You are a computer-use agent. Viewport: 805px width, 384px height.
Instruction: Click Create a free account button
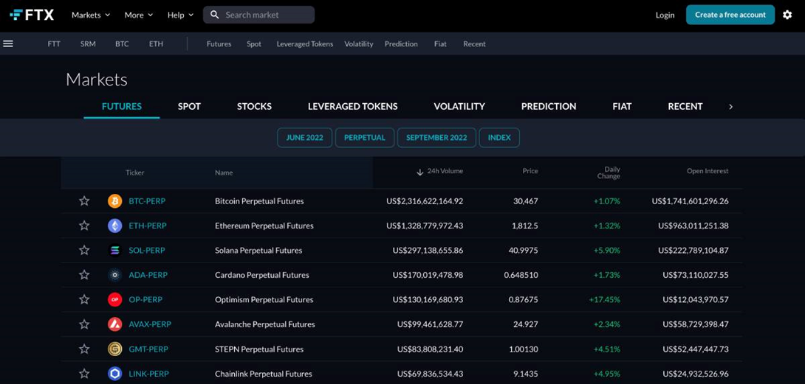click(x=730, y=15)
